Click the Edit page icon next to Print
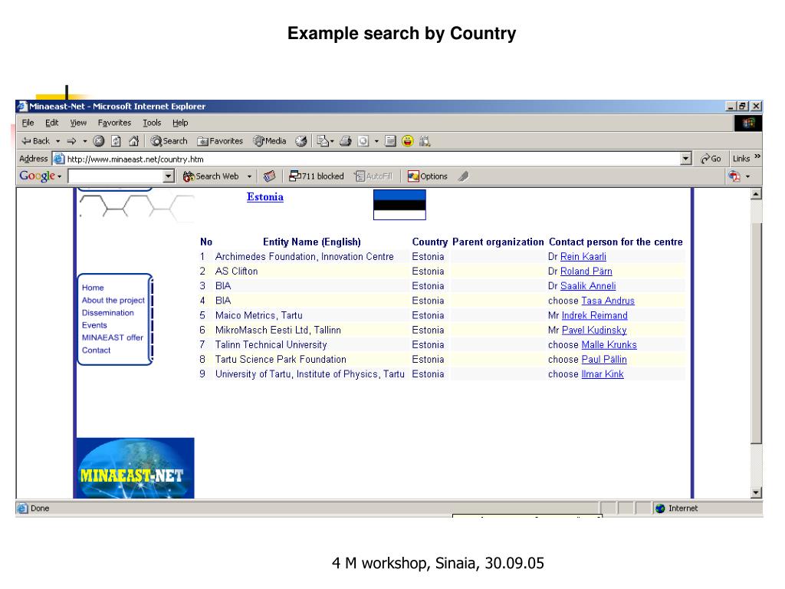The height and width of the screenshot is (589, 785). (363, 141)
